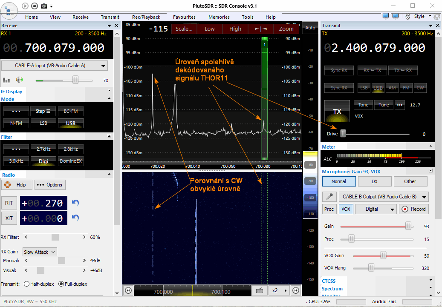Open the CABLE-A Input audio dropdown
This screenshot has width=442, height=307.
pyautogui.click(x=55, y=66)
